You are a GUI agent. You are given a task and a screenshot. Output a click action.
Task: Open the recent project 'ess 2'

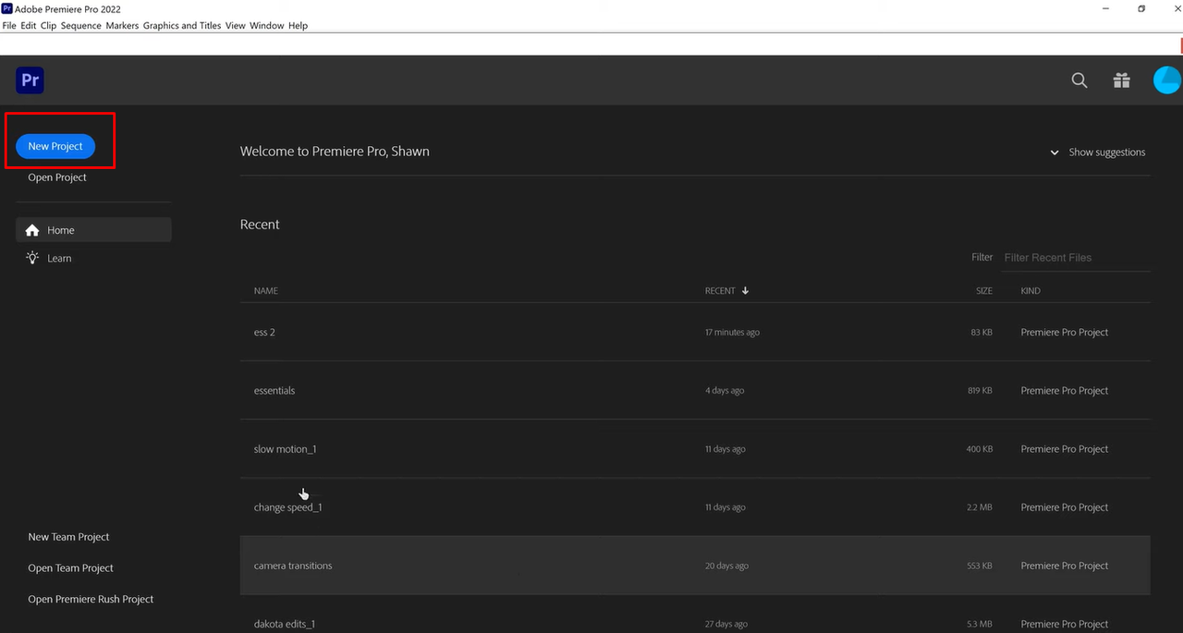pyautogui.click(x=264, y=332)
